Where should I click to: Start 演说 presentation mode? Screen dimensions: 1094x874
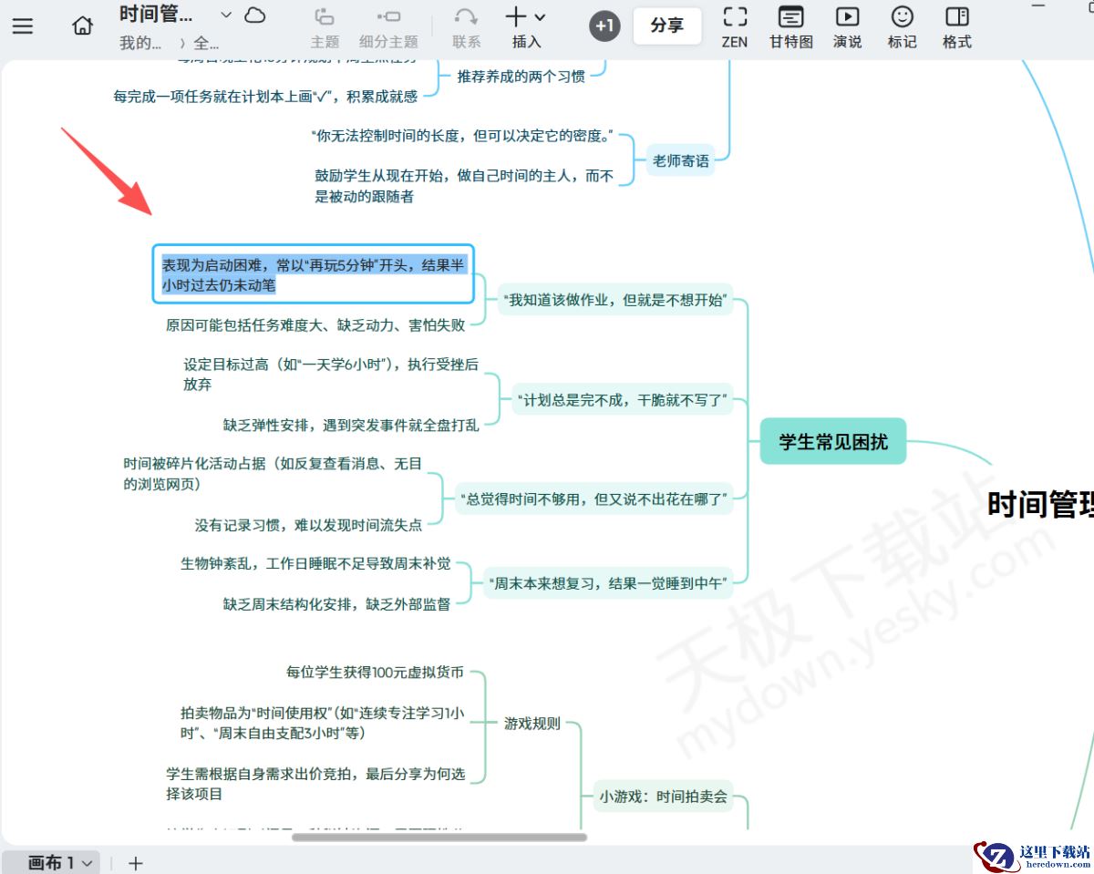point(847,26)
